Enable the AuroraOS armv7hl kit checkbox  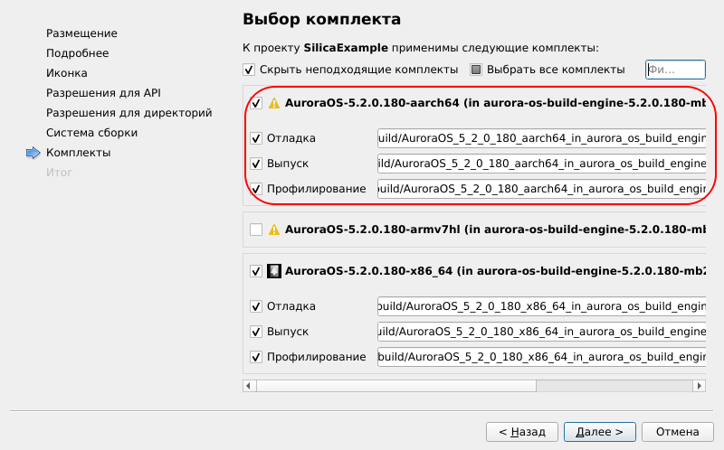pos(257,230)
